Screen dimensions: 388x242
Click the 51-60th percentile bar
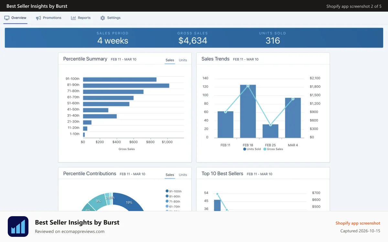(106, 104)
